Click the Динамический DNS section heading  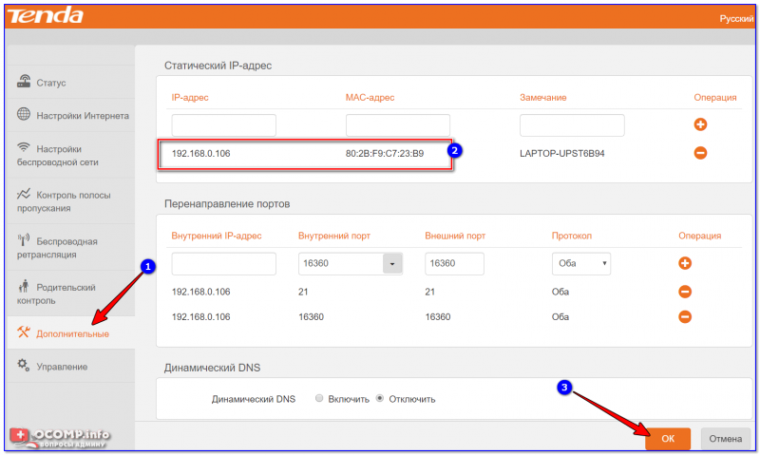pyautogui.click(x=212, y=368)
